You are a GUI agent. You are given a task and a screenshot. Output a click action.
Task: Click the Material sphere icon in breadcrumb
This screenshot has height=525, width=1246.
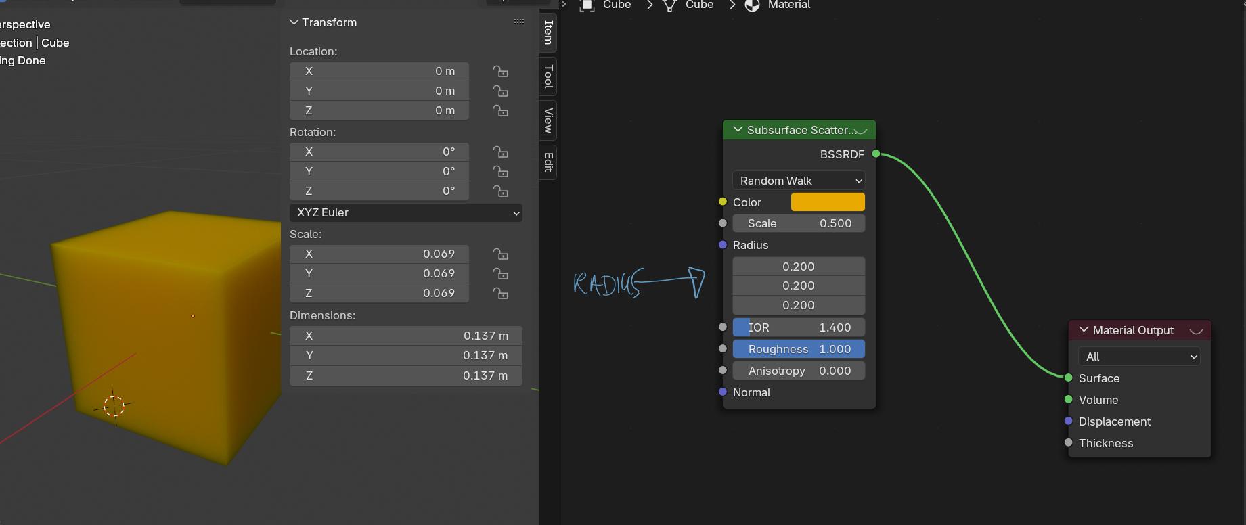tap(752, 5)
